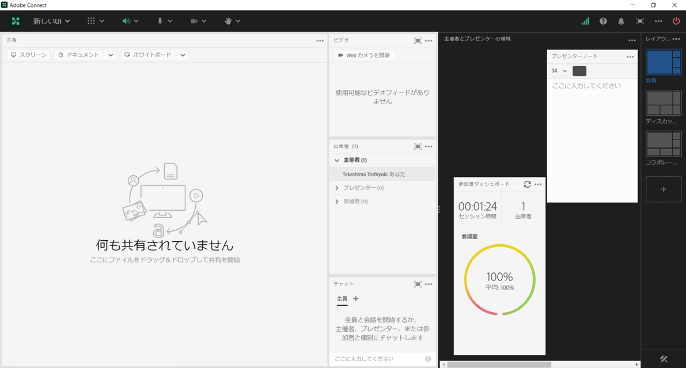This screenshot has height=368, width=686.
Task: Open the 共有 pod options menu
Action: tap(320, 40)
